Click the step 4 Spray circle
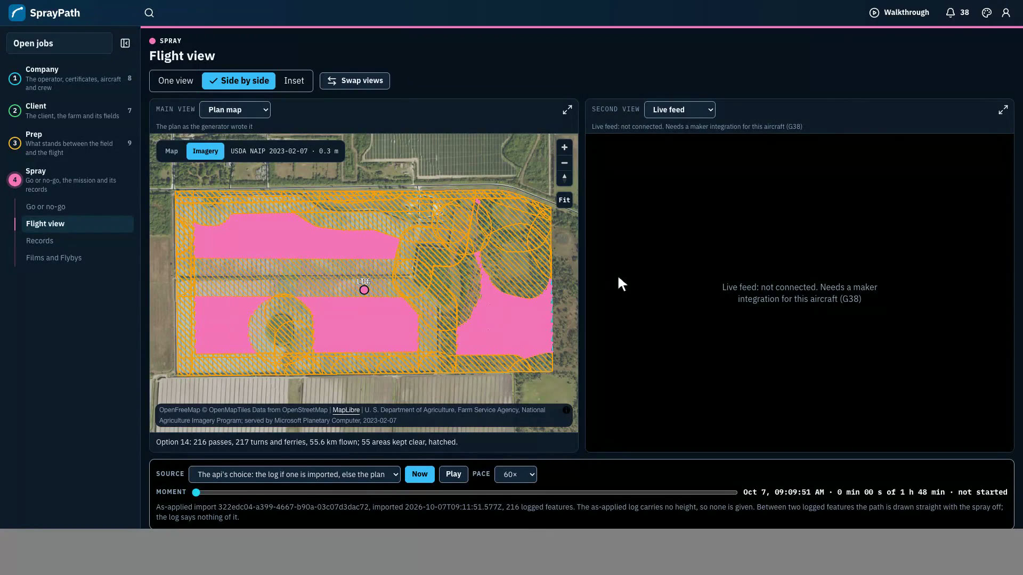 pyautogui.click(x=15, y=180)
